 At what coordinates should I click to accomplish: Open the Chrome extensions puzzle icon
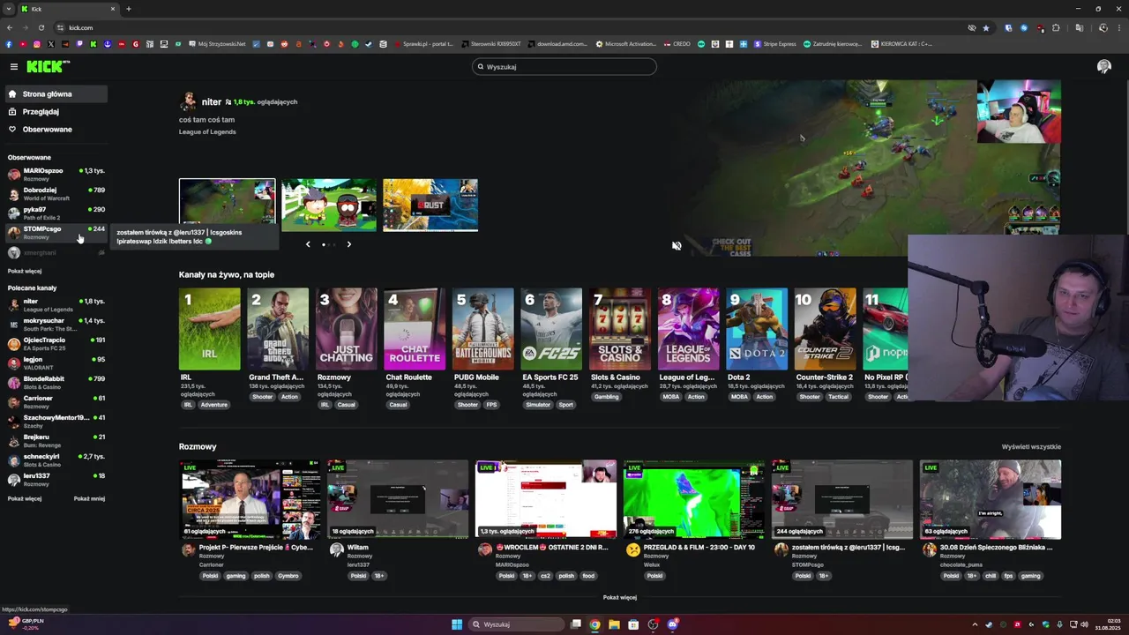pyautogui.click(x=1056, y=27)
